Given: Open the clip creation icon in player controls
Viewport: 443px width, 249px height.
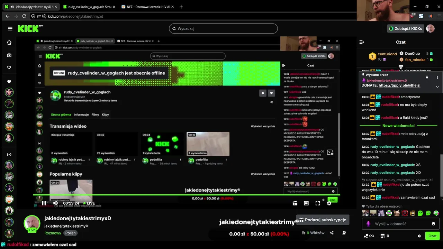Looking at the screenshot, I should pyautogui.click(x=295, y=203).
